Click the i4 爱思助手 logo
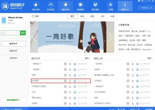 (x=13, y=6)
